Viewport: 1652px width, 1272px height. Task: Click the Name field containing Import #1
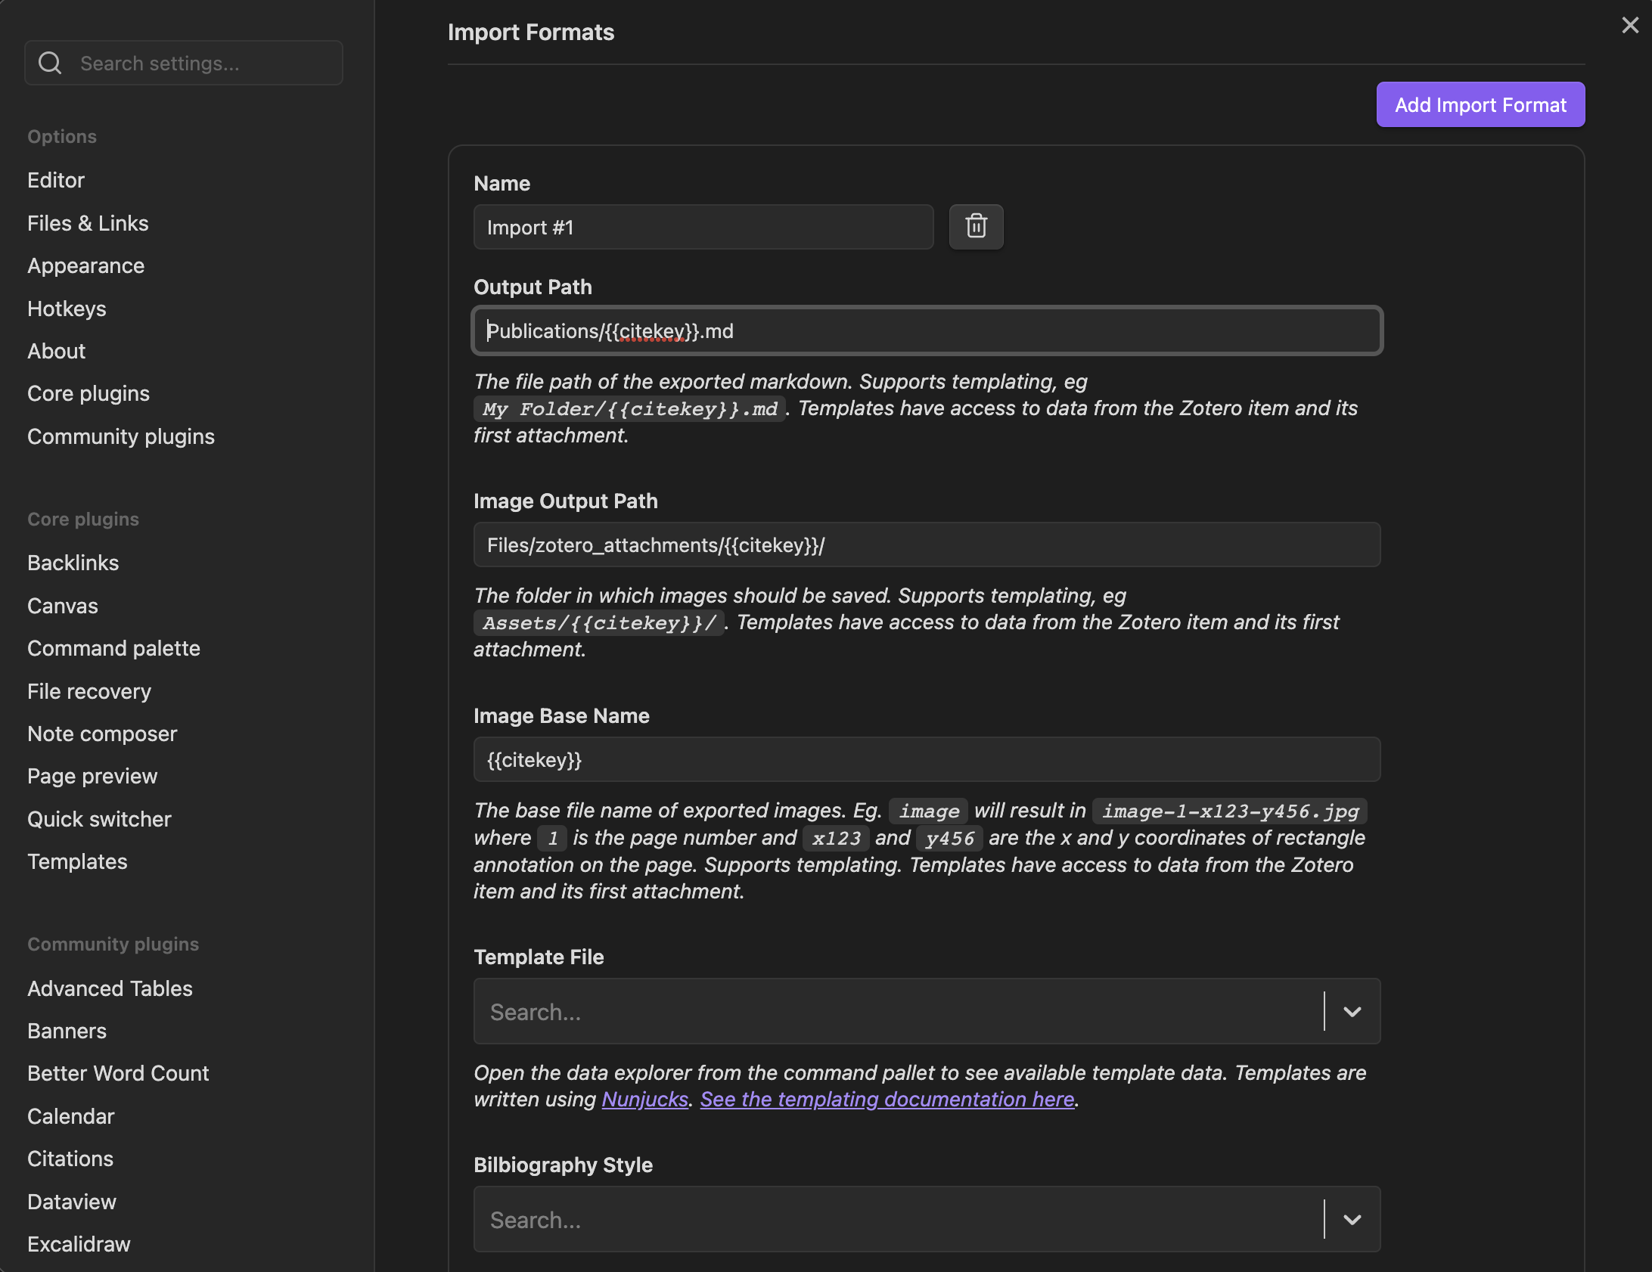[703, 227]
